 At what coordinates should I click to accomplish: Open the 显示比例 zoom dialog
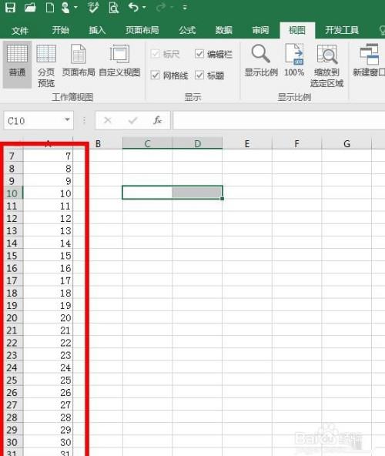click(261, 61)
